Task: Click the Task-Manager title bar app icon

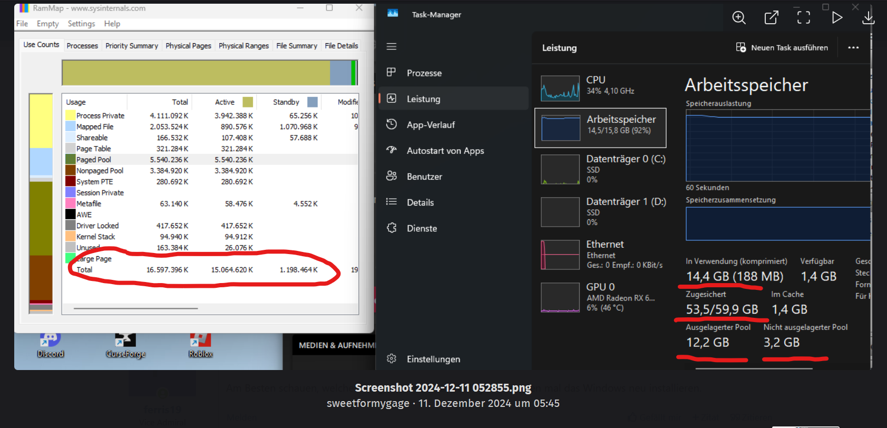Action: point(393,14)
